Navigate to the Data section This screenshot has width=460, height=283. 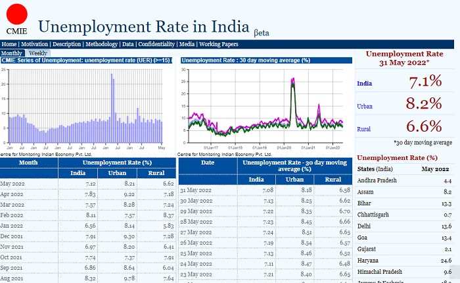click(x=127, y=44)
